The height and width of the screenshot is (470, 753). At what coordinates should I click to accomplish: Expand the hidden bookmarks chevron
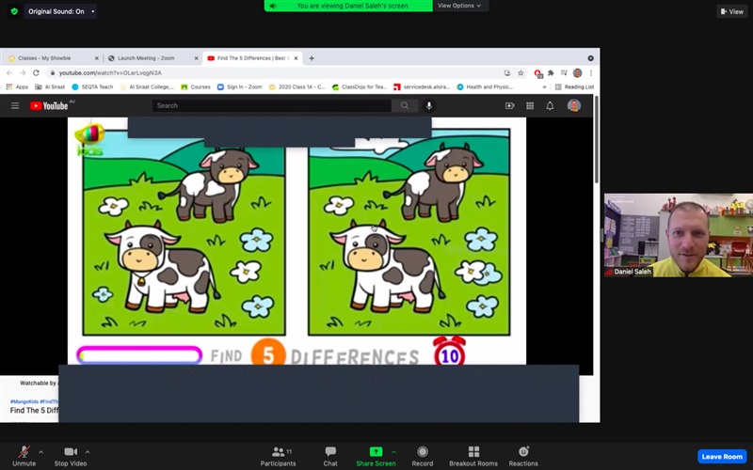pos(544,87)
